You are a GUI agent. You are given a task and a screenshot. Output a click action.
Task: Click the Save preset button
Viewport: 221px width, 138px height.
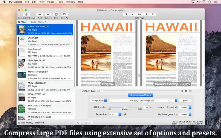tap(185, 100)
